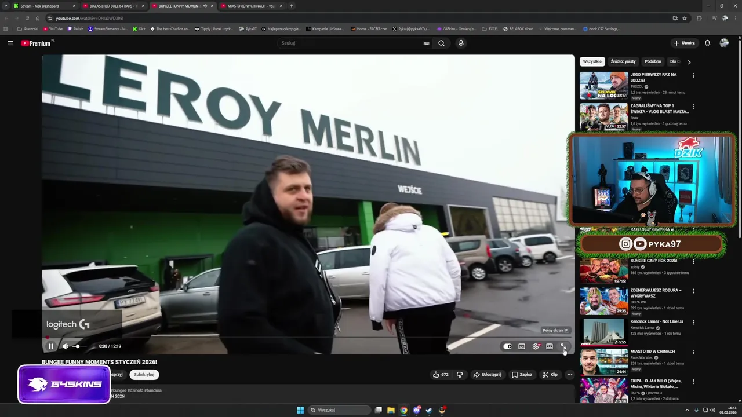Screen dimensions: 742x417
Task: Open the FACEIT.com bookmark
Action: tap(369, 28)
